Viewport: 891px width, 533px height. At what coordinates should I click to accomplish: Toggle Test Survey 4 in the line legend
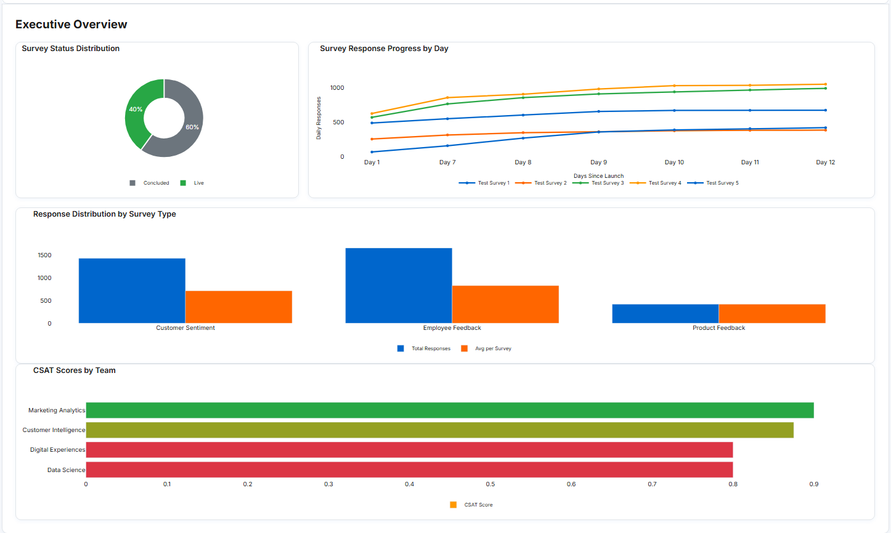(656, 183)
